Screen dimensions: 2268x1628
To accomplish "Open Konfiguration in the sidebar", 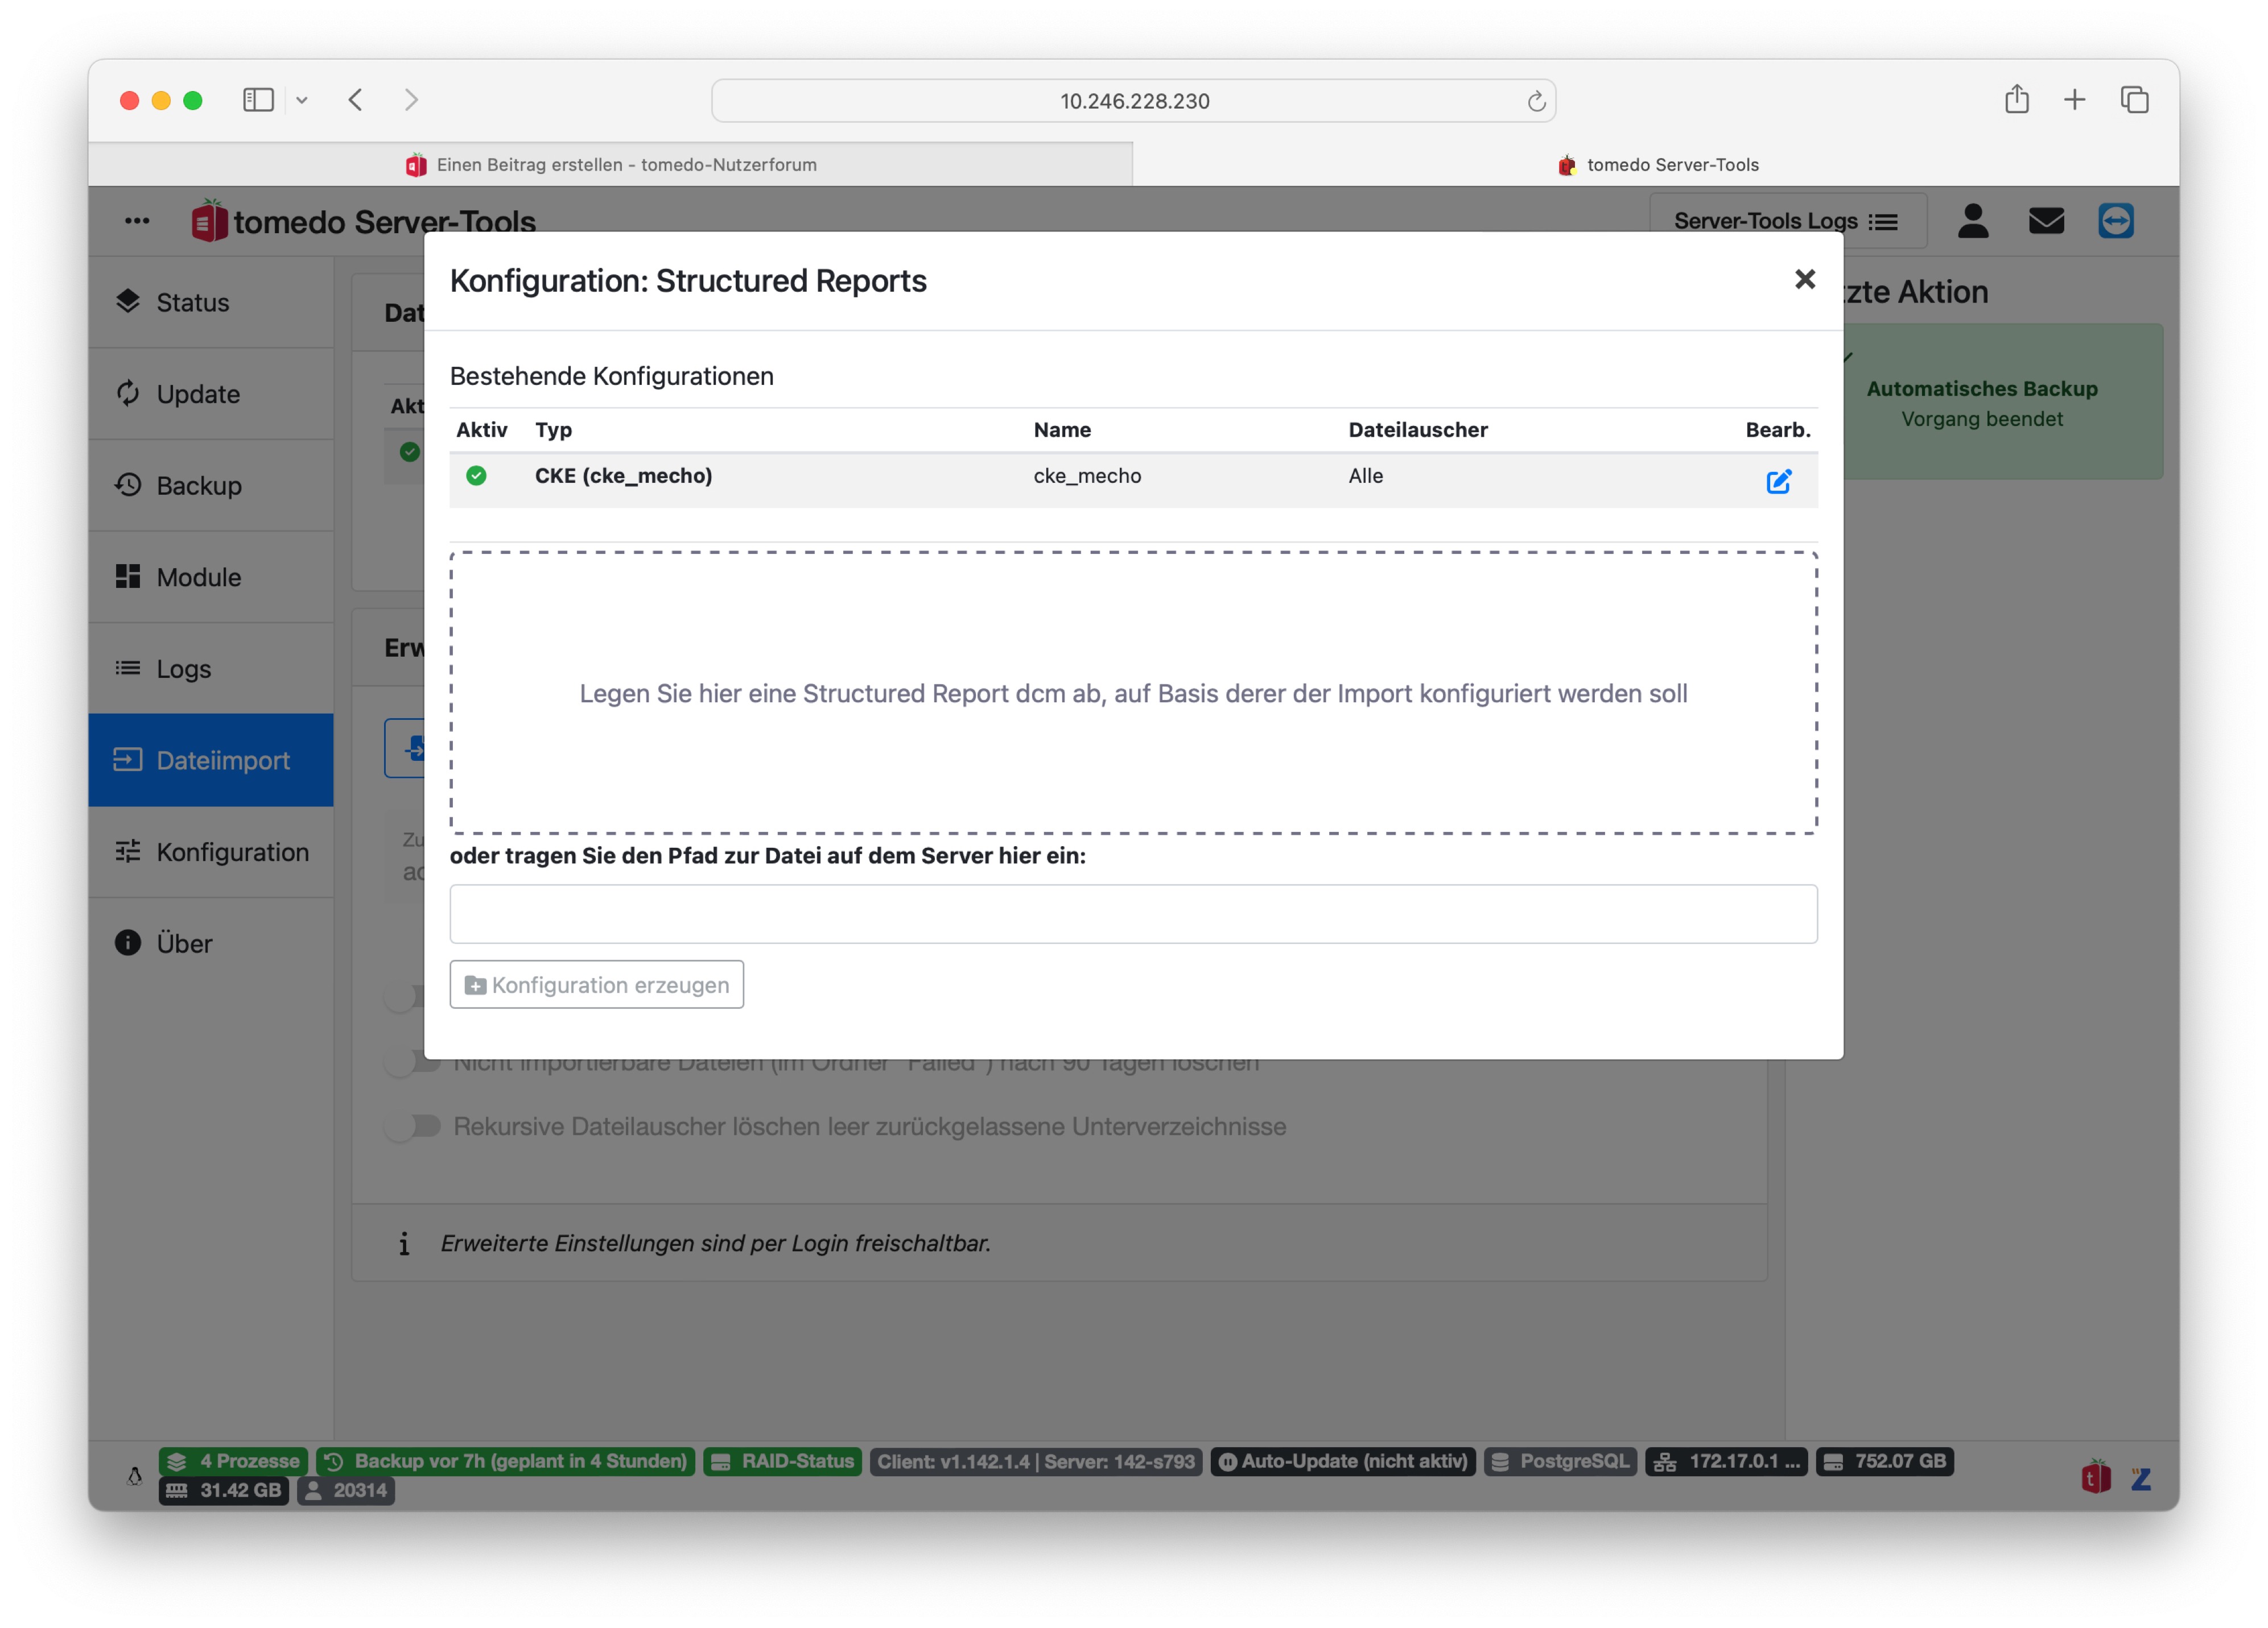I will pos(211,851).
